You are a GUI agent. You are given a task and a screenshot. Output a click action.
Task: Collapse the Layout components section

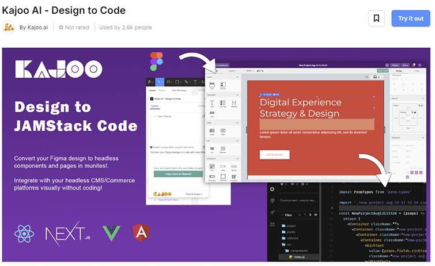pyautogui.click(x=237, y=77)
